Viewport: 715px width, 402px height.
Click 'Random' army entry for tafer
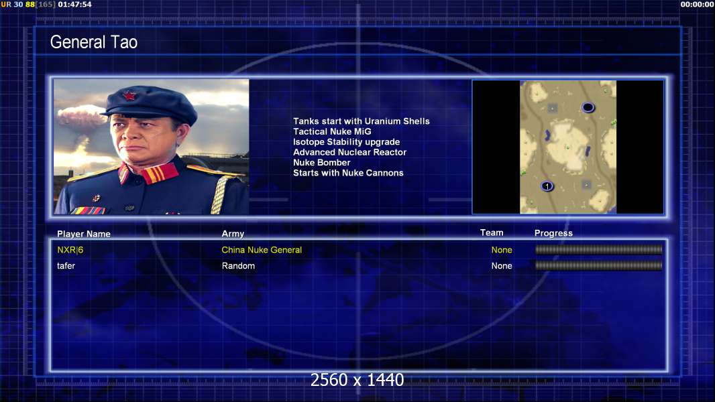(238, 266)
